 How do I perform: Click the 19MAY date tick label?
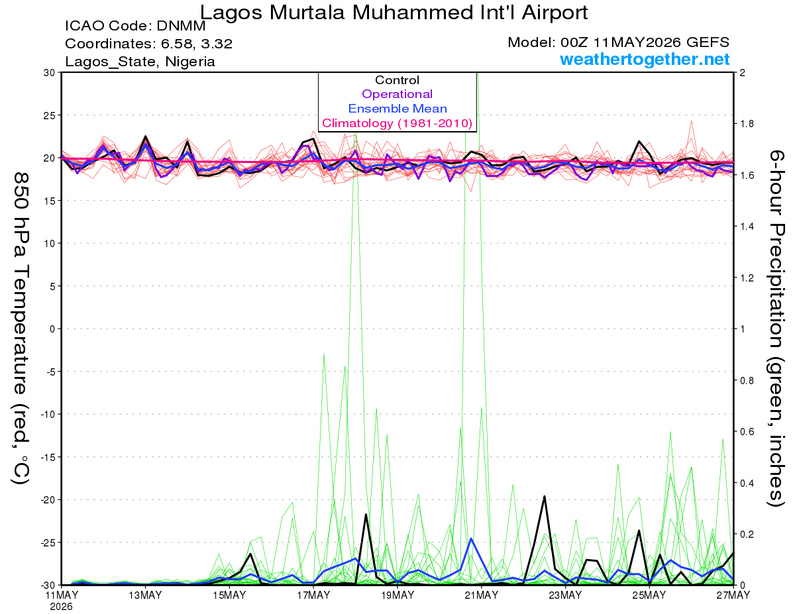[x=397, y=595]
